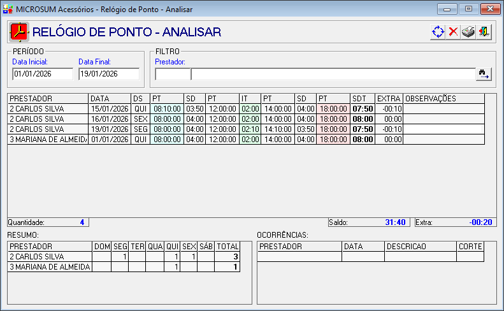
Task: Click the EXTRA column header
Action: [x=389, y=98]
